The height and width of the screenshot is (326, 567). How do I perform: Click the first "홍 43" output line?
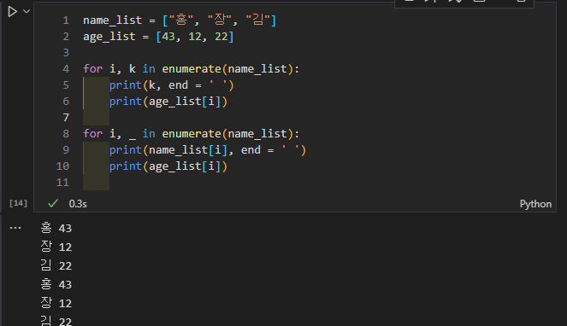56,228
